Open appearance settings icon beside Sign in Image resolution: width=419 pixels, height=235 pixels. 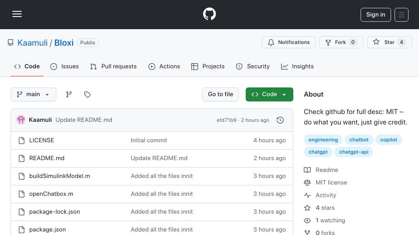click(x=402, y=15)
